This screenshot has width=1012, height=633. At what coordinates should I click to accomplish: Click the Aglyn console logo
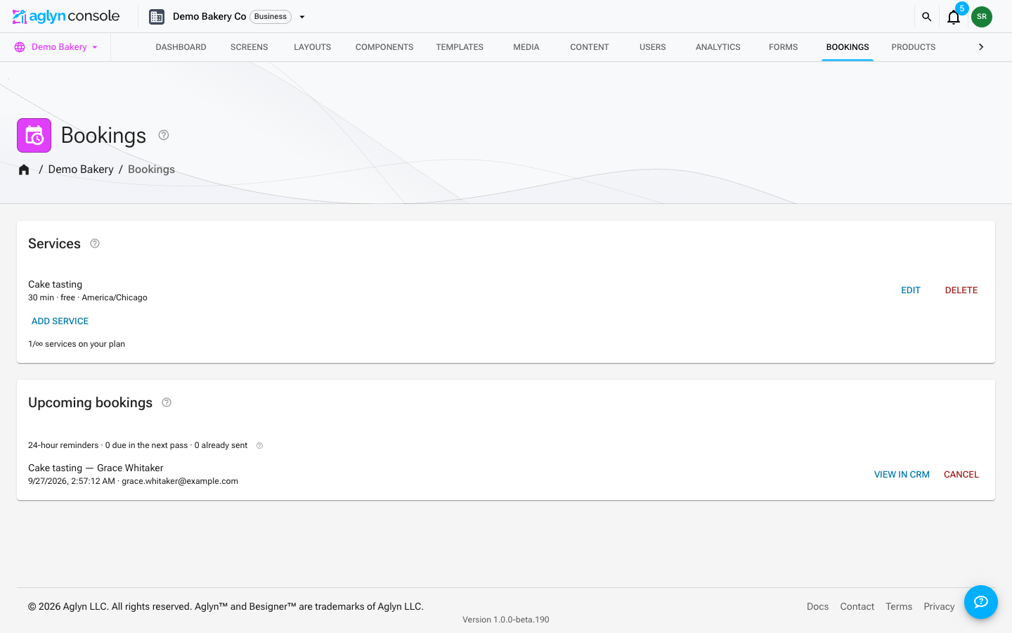coord(66,16)
